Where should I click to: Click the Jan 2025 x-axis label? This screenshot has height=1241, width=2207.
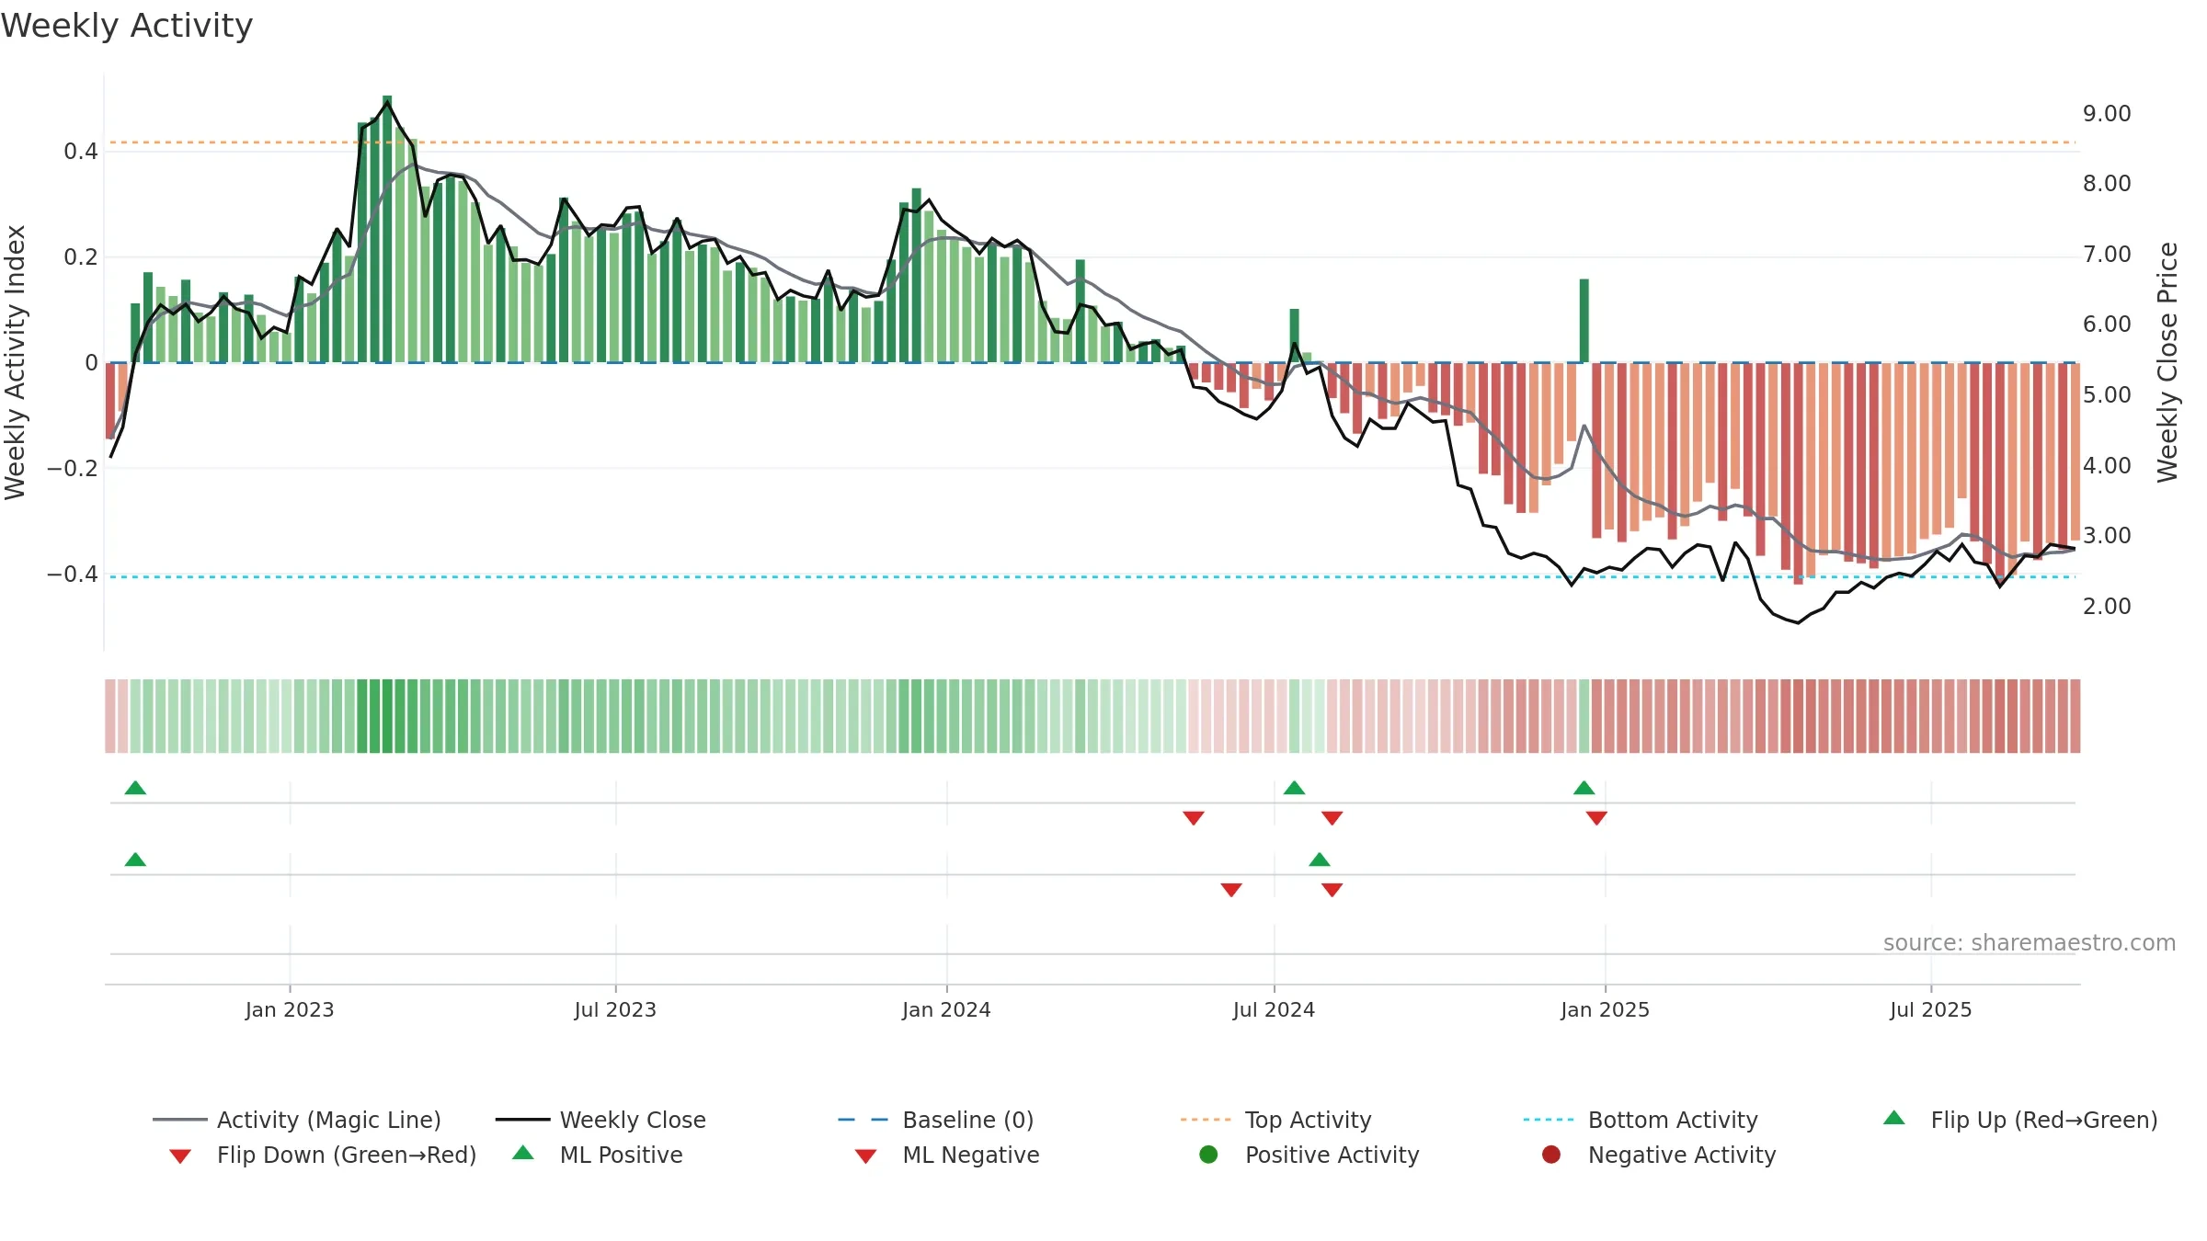coord(1605,1009)
